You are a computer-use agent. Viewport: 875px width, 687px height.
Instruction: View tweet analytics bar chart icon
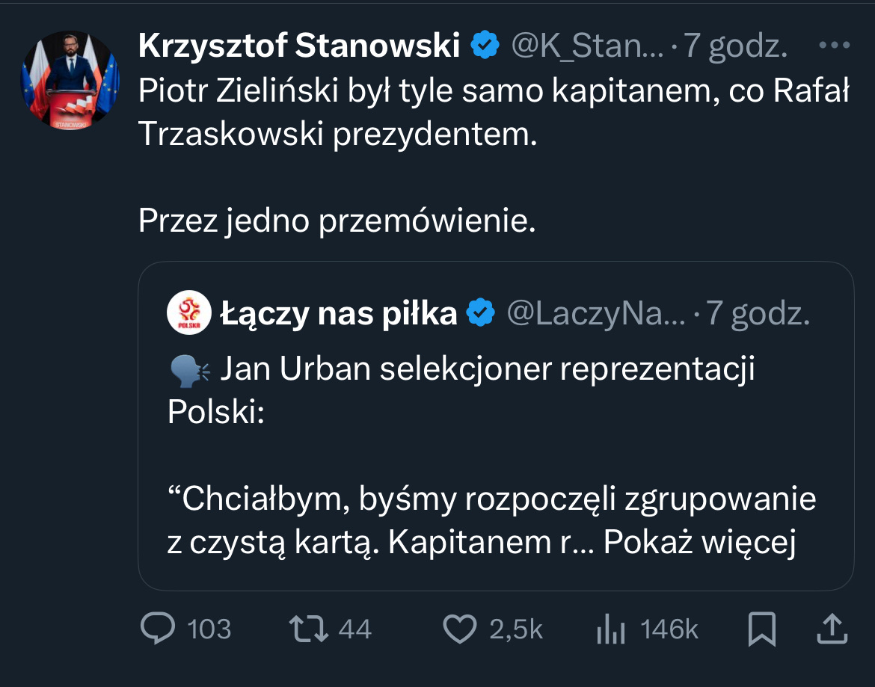(x=610, y=629)
